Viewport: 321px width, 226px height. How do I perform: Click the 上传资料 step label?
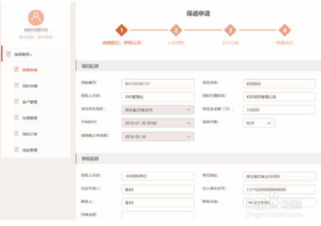click(176, 43)
